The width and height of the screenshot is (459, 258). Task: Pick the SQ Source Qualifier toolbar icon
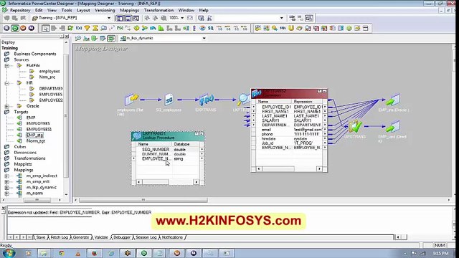(210, 28)
